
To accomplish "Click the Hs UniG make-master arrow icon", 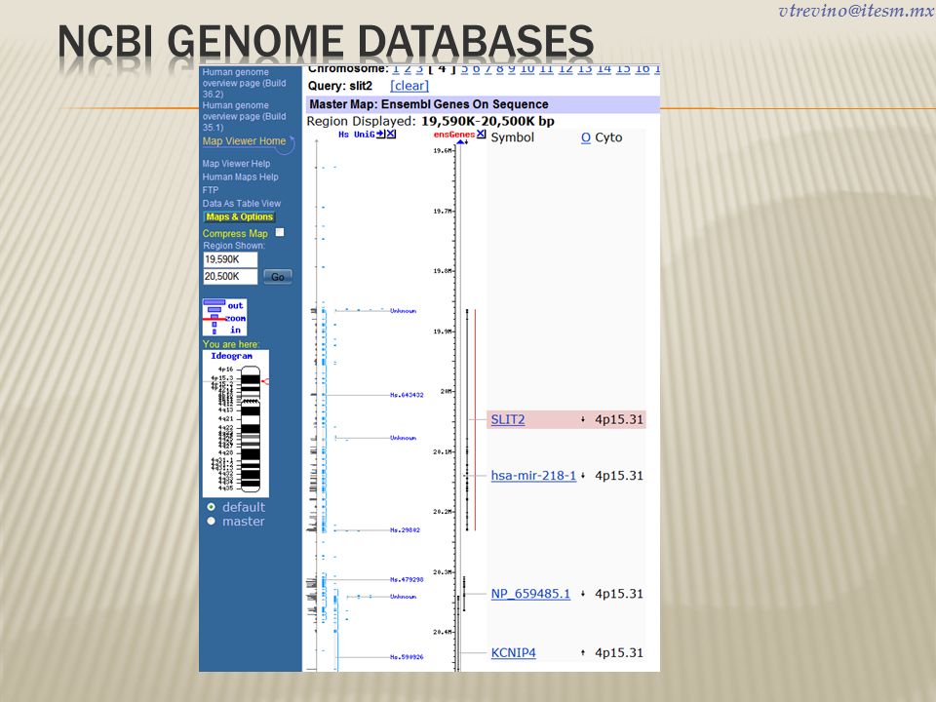I will pos(380,134).
